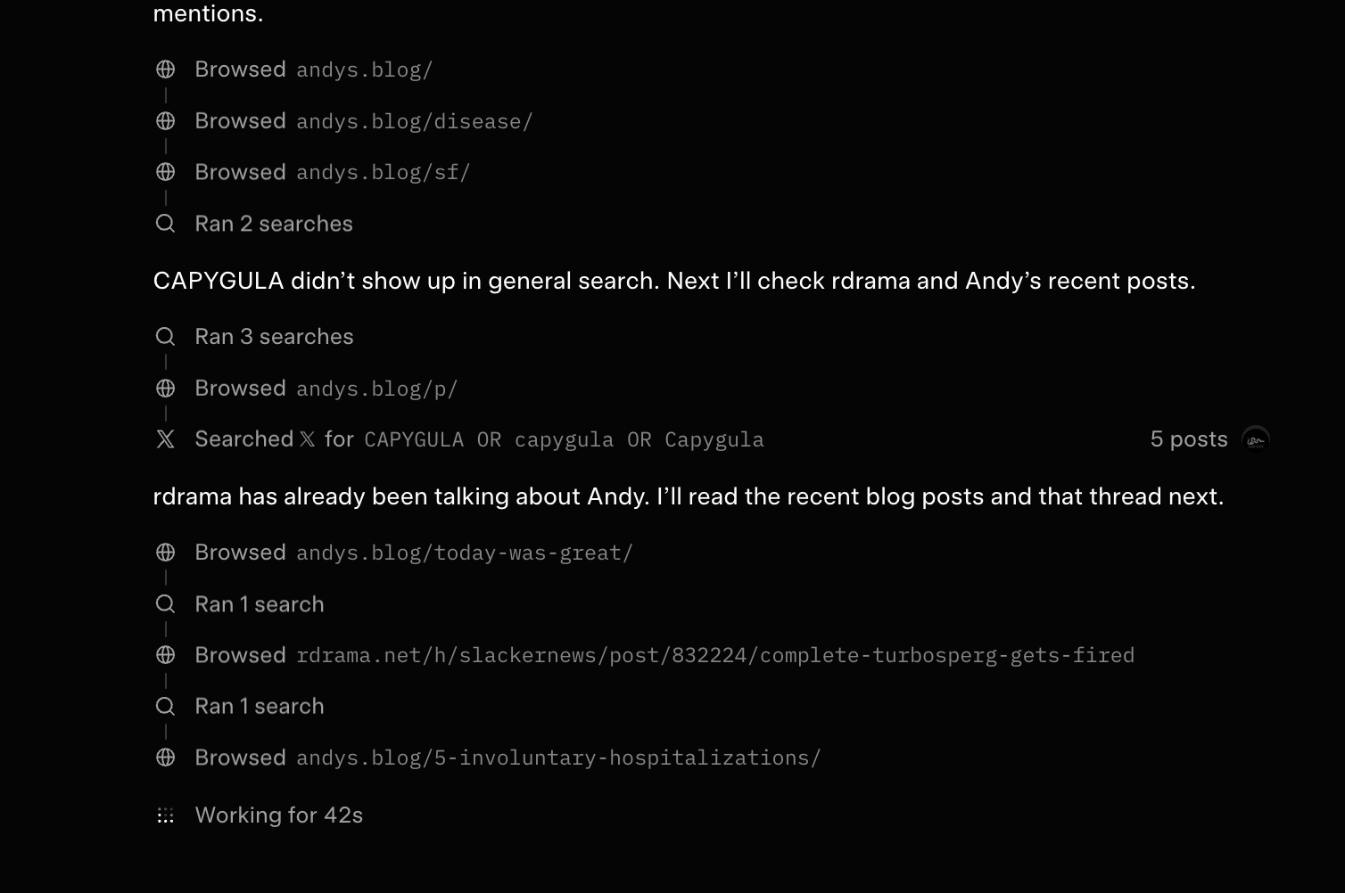Screen dimensions: 1345x893
Task: Expand the Ran 2 searches step
Action: click(274, 224)
